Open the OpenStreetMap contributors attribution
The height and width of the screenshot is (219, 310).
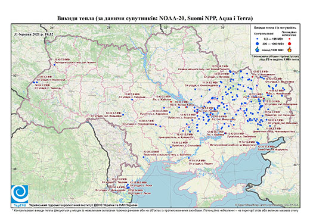[x=267, y=205]
